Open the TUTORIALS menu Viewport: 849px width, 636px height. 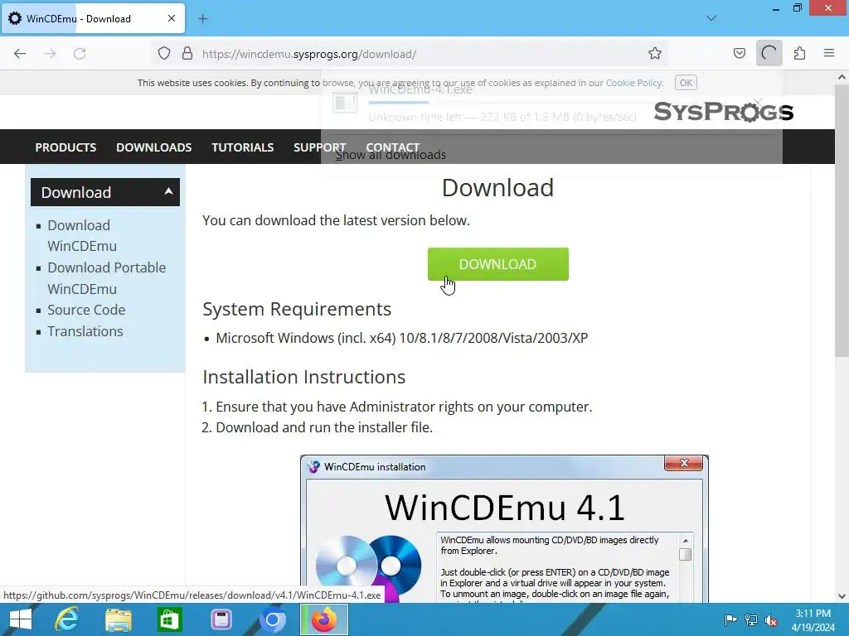pyautogui.click(x=243, y=147)
